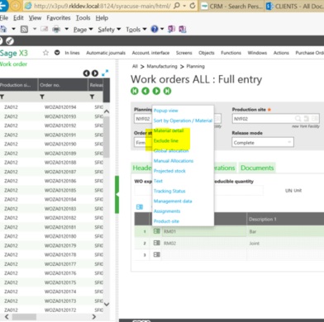The image size is (324, 322).
Task: Click the card view icon above the grid
Action: tap(140, 206)
